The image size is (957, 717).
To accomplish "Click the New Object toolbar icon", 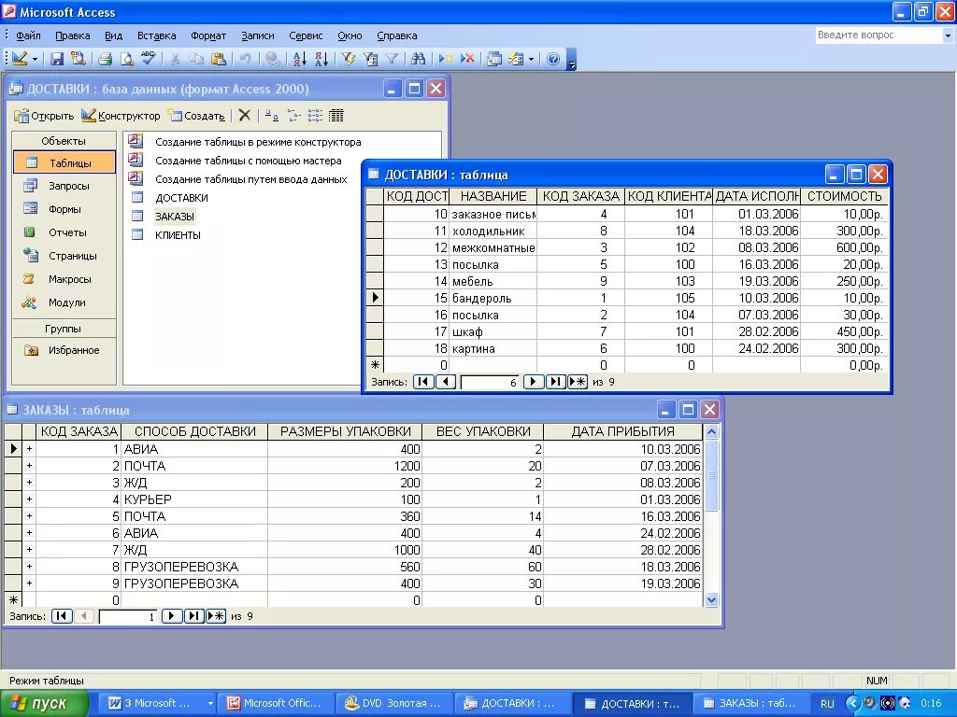I will tap(516, 59).
